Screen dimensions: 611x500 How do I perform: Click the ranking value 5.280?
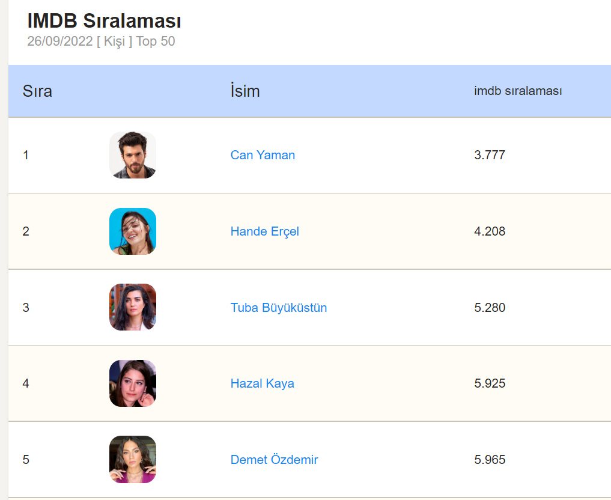tap(490, 308)
